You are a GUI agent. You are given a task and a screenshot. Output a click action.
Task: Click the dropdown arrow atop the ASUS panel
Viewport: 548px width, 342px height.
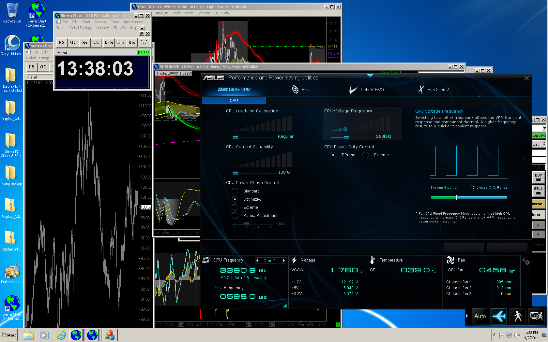[x=370, y=76]
